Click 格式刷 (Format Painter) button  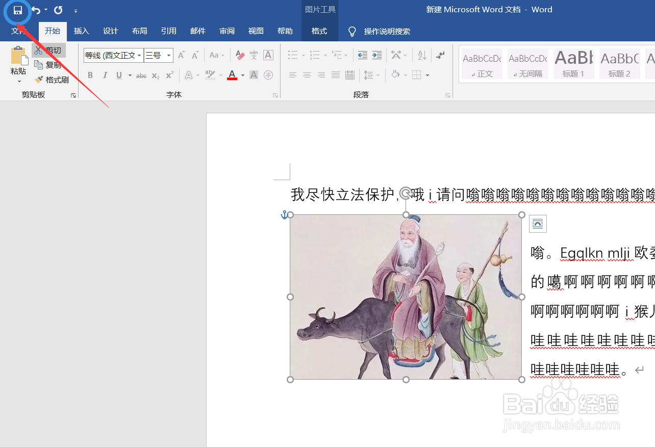pos(52,80)
